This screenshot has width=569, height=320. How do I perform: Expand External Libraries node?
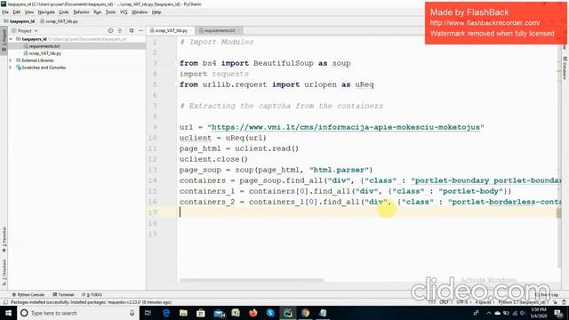11,60
